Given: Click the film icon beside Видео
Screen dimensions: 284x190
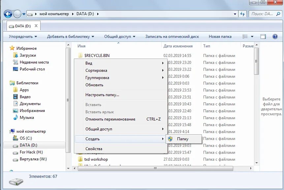Looking at the screenshot, I should coord(16,97).
